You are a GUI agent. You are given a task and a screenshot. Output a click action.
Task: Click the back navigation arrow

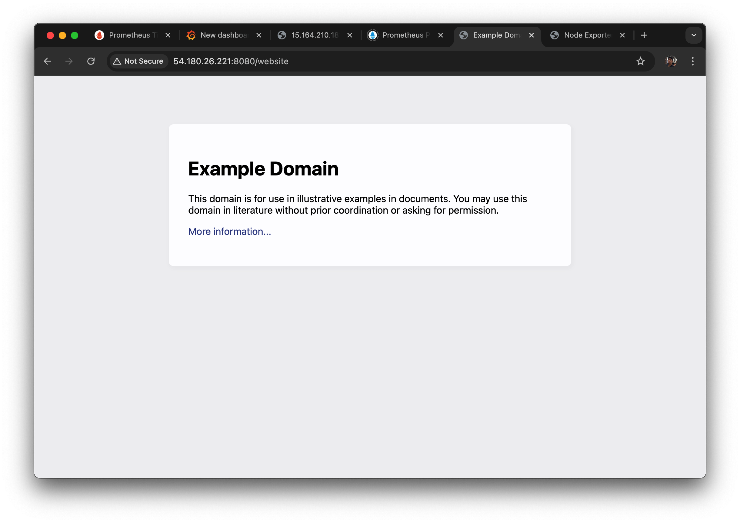(47, 61)
